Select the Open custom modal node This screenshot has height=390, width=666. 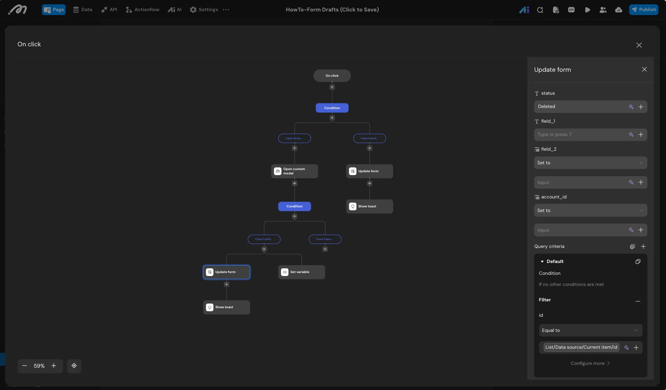[x=295, y=171]
